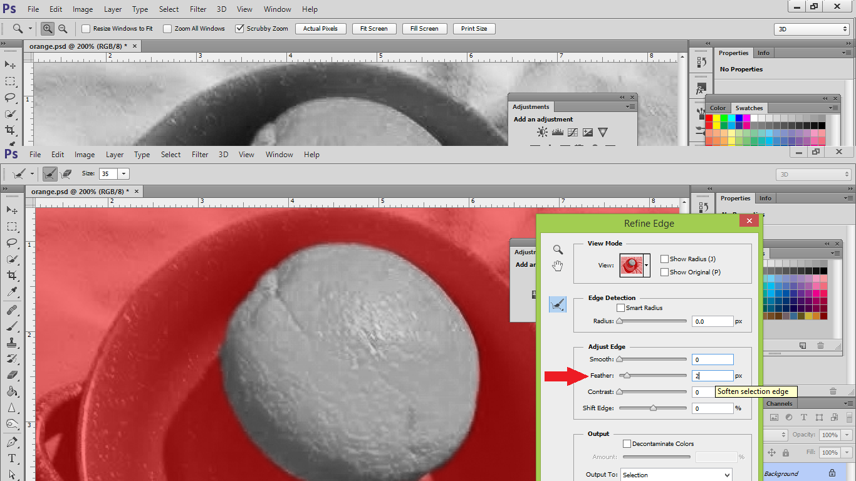The width and height of the screenshot is (856, 481).
Task: Select the Refine Radius brush in Refine Edge
Action: [x=557, y=304]
